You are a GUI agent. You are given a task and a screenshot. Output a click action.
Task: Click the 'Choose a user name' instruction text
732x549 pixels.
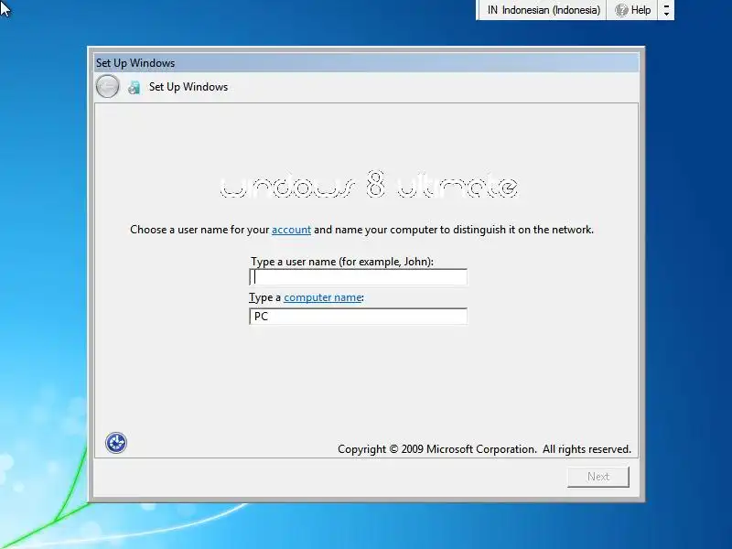tap(361, 230)
